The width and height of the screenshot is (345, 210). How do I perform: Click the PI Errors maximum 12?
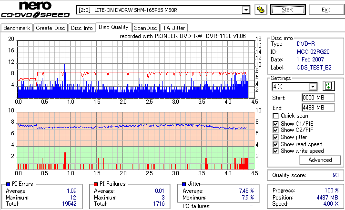[73, 198]
